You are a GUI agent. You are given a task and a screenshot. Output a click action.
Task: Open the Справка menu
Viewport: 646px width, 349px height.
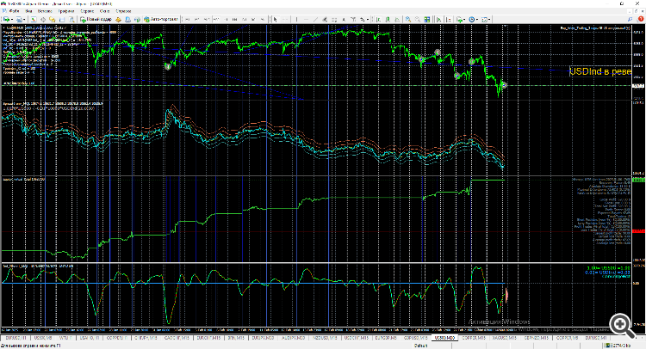tap(123, 11)
